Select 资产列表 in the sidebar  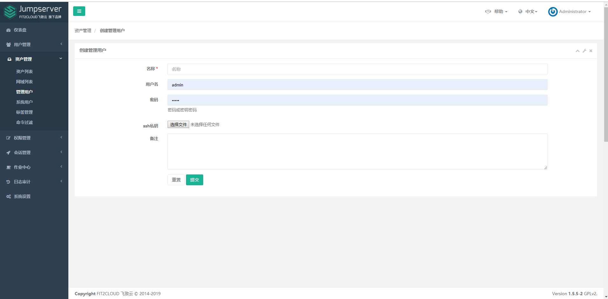pos(24,72)
